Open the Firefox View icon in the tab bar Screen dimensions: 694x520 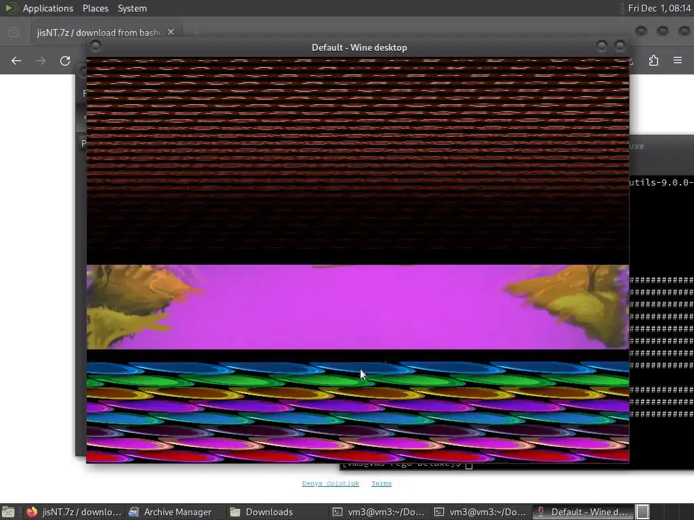[14, 32]
